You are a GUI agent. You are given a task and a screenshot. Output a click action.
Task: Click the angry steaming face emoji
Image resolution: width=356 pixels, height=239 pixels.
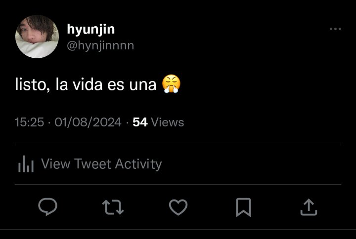[x=171, y=84]
